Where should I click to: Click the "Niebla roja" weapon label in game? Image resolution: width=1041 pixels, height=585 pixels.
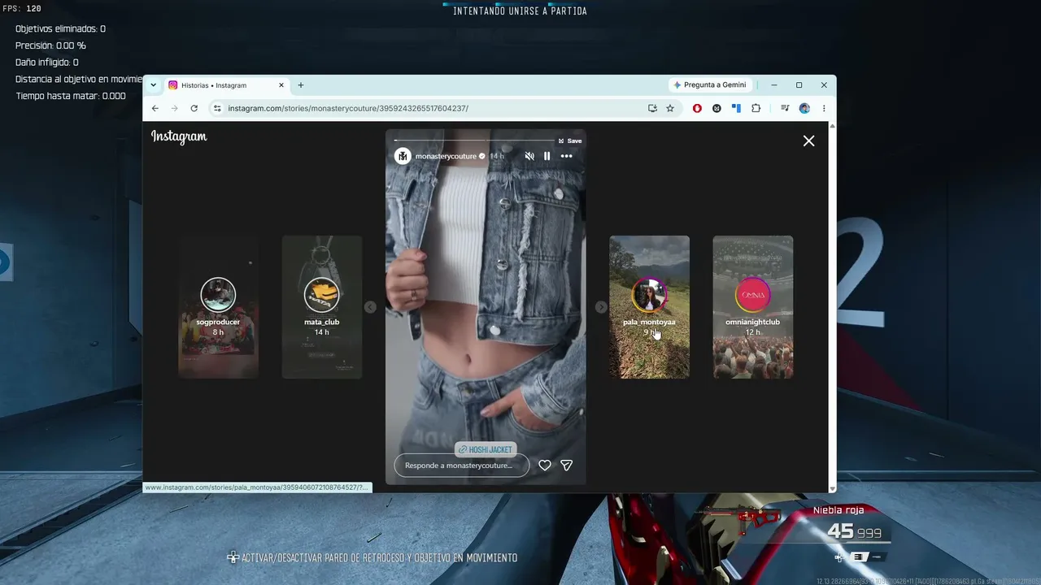pyautogui.click(x=838, y=510)
